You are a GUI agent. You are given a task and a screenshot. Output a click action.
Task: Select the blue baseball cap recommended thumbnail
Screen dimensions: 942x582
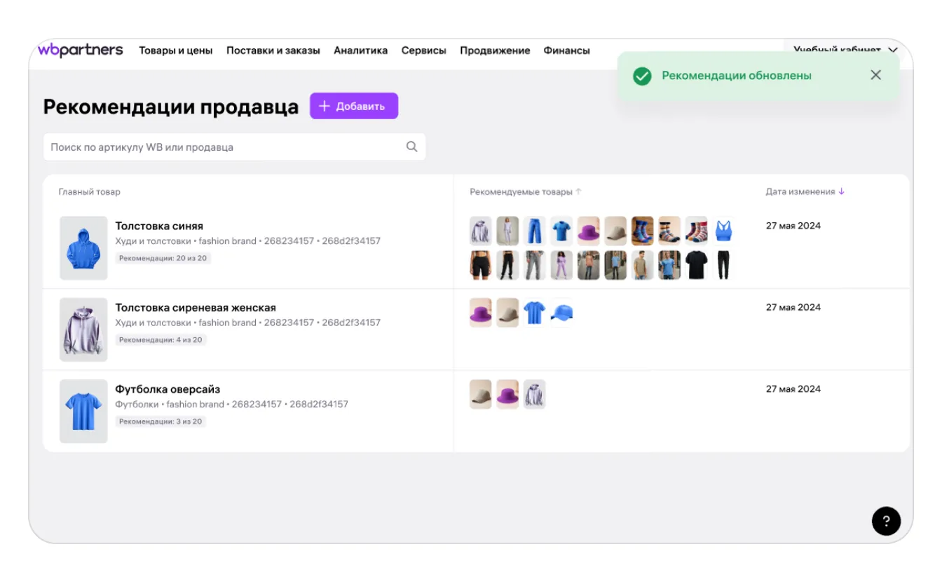coord(561,313)
